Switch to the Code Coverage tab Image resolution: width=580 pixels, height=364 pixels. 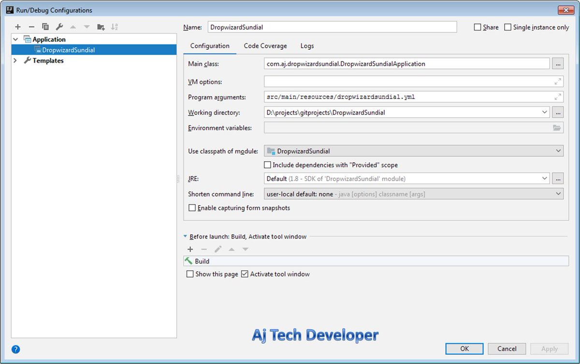point(265,45)
